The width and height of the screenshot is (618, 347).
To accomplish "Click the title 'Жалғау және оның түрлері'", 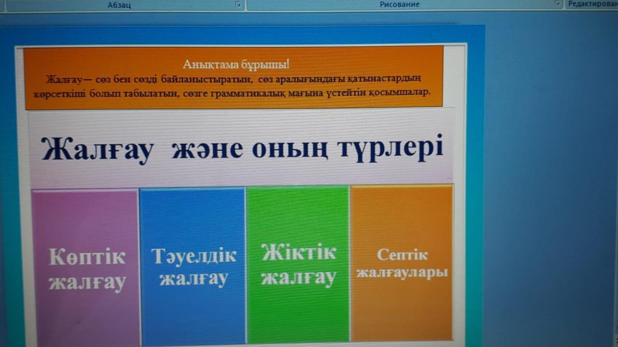I will point(242,148).
